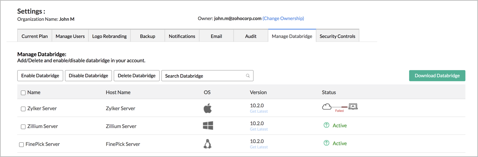Open the Backup tab

click(147, 36)
